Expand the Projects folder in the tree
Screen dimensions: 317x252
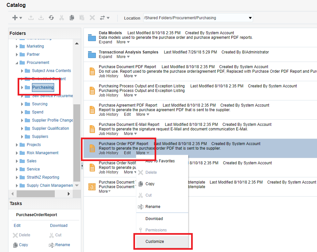(x=17, y=144)
